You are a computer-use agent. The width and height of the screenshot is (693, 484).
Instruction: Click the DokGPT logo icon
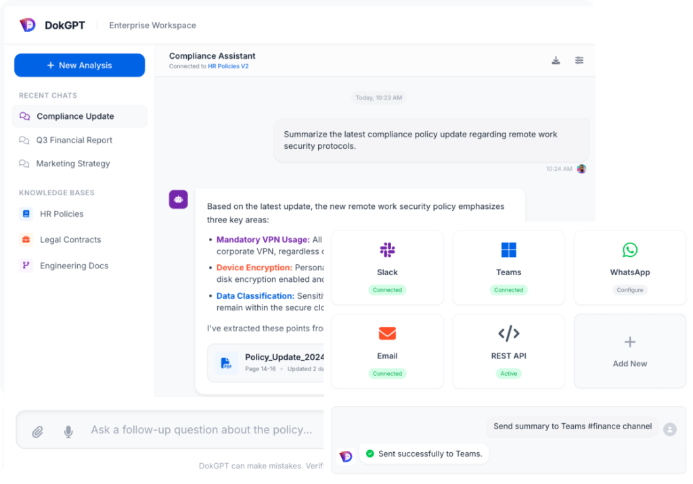pos(28,25)
